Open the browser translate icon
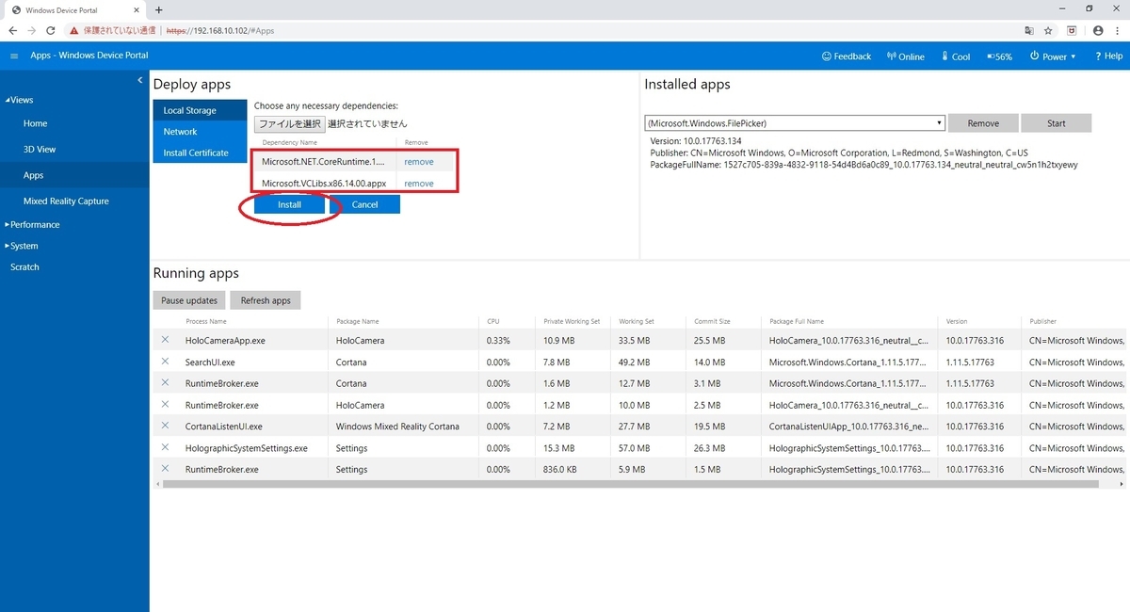 (1028, 30)
